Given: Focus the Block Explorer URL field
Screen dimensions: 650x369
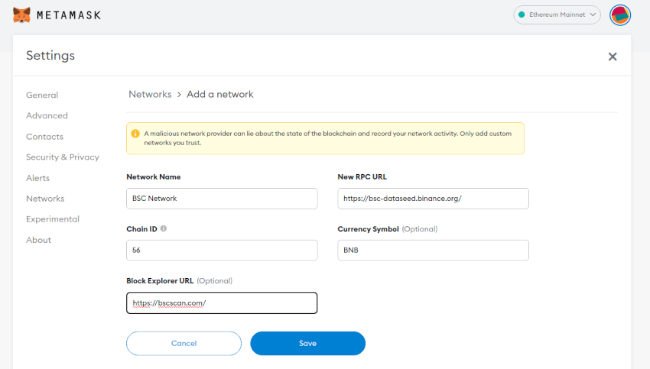Looking at the screenshot, I should click(222, 303).
